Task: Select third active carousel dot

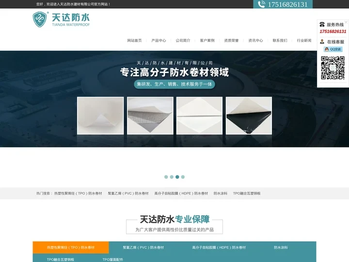Action: coord(177,177)
